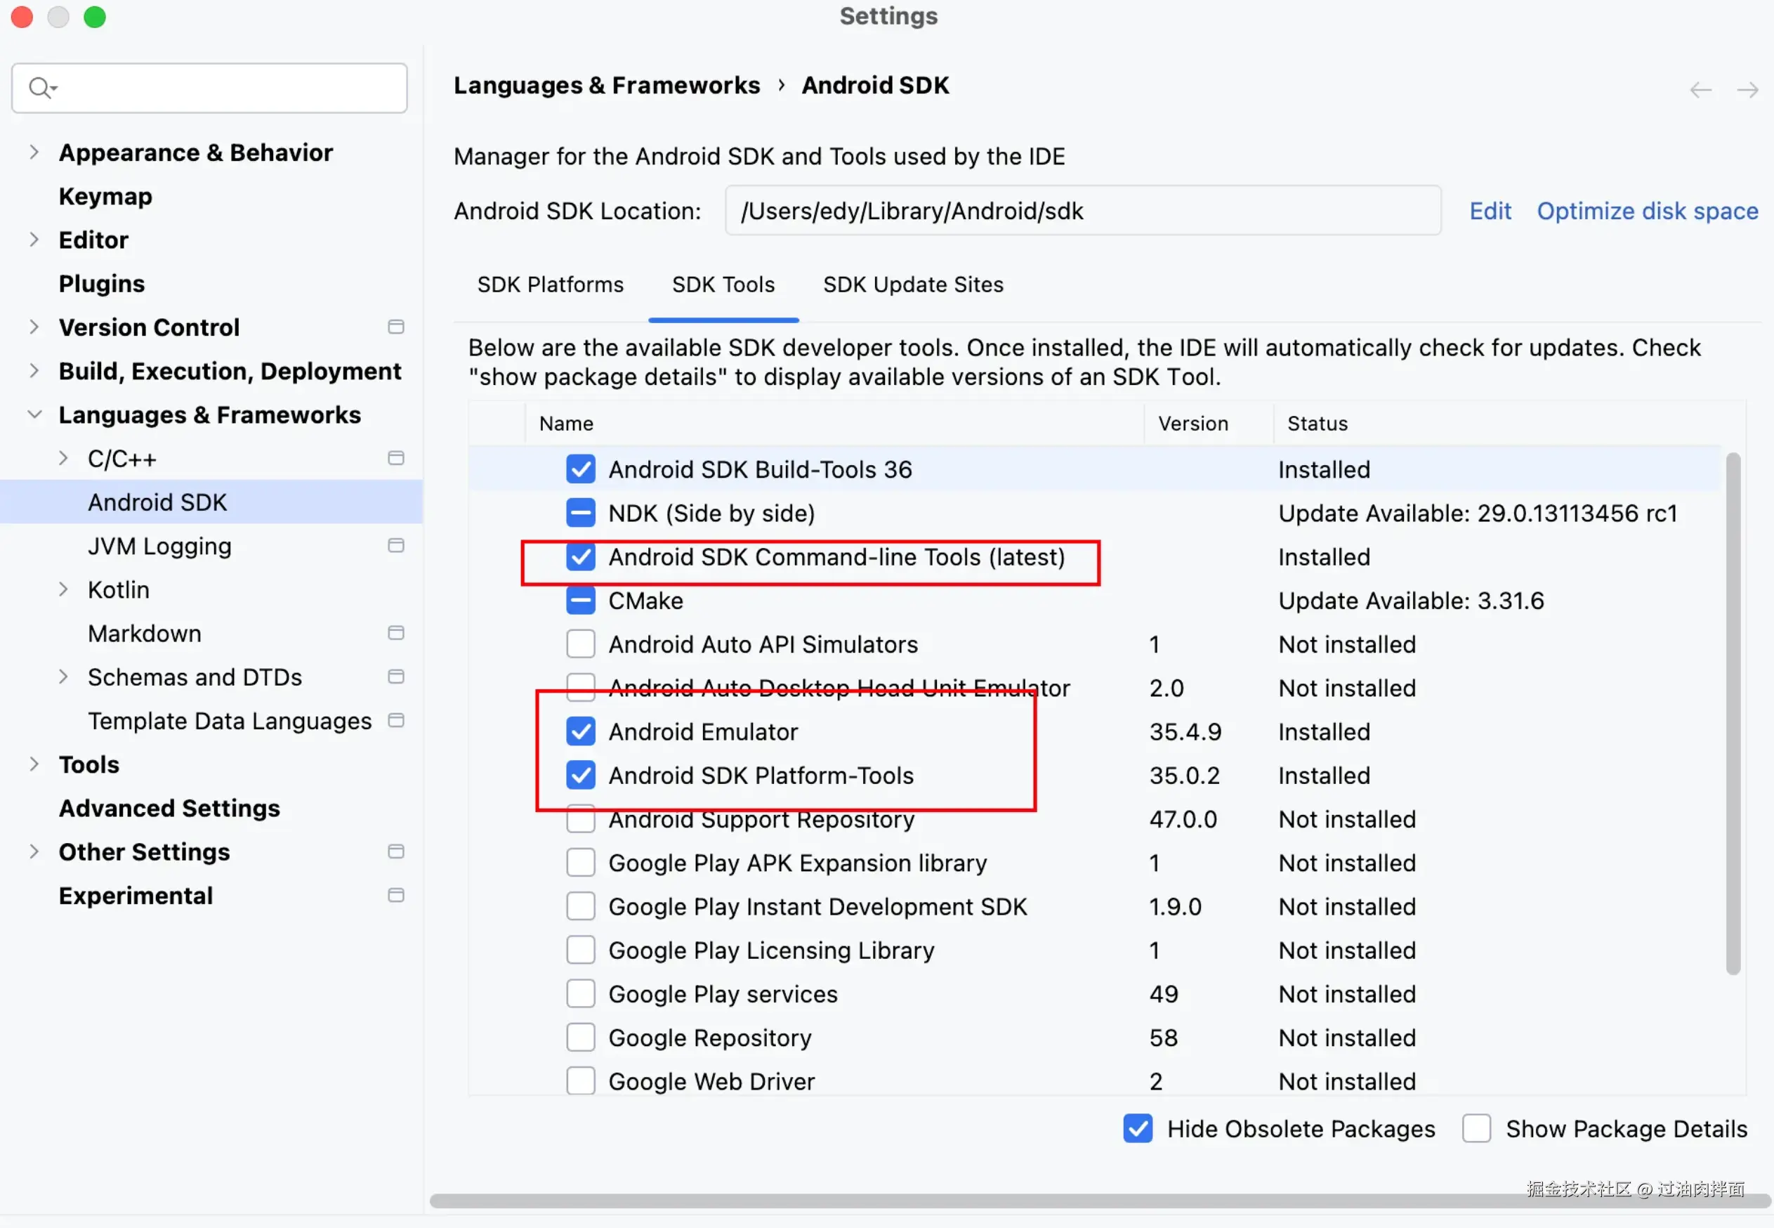Check Google Play services package
The height and width of the screenshot is (1228, 1774).
click(x=581, y=993)
